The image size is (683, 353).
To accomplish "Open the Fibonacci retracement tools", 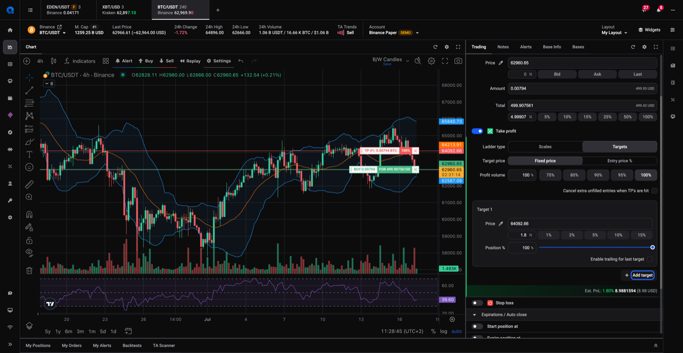I will [29, 103].
